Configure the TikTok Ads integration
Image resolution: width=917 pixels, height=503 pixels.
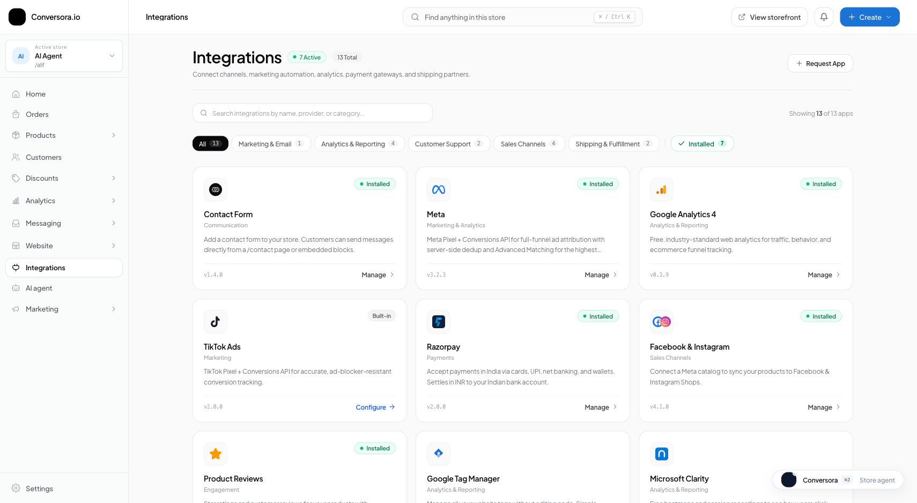click(x=375, y=407)
